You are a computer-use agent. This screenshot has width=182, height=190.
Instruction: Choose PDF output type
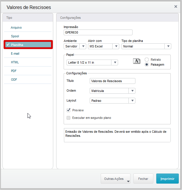click(x=28, y=71)
